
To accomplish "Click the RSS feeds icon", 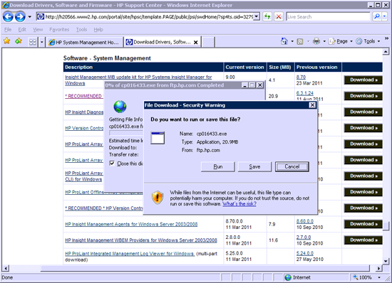I will 300,41.
